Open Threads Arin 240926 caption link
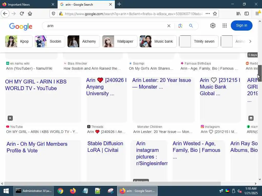262x196 pixels. tap(106, 132)
